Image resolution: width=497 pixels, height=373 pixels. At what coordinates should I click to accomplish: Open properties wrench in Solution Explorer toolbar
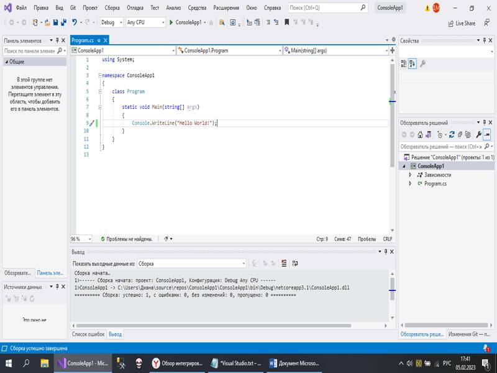[478, 134]
